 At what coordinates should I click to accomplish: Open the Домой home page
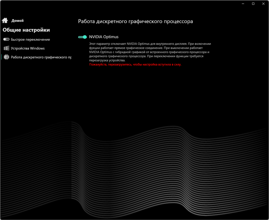(18, 21)
